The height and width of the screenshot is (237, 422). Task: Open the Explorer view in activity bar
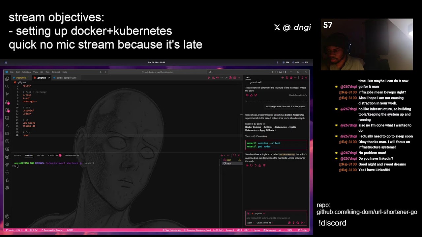(7, 79)
